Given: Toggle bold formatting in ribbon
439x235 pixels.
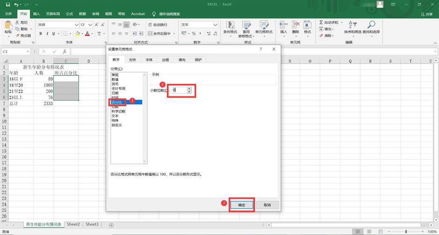Looking at the screenshot, I should tap(41, 34).
